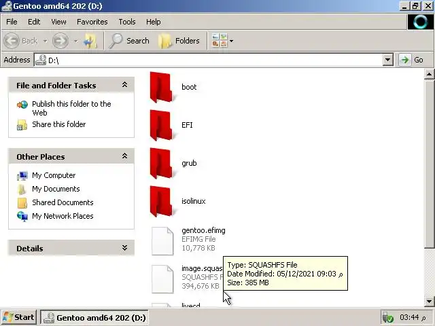Click Share this folder link
Image resolution: width=435 pixels, height=326 pixels.
tap(59, 124)
